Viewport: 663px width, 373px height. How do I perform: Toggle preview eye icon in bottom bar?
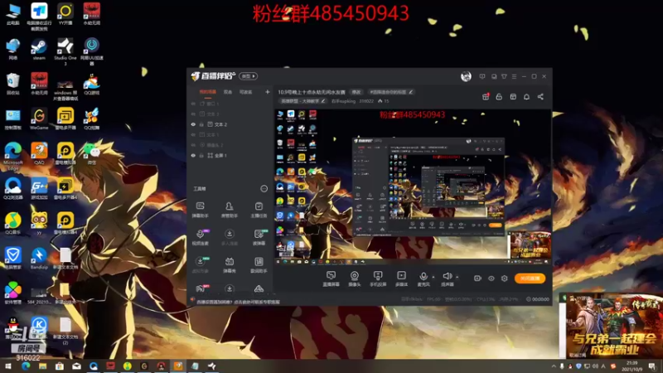[491, 279]
